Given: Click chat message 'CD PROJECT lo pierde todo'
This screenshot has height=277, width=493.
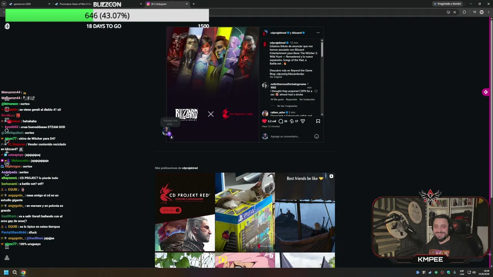Looking at the screenshot, I should click(39, 178).
